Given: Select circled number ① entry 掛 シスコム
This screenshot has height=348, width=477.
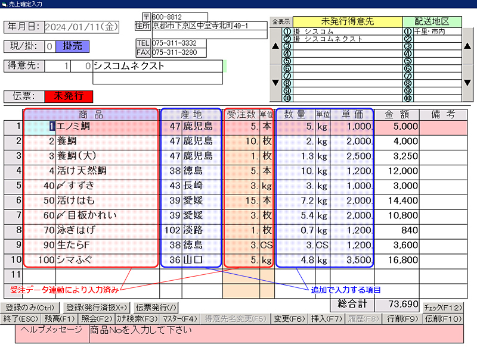Looking at the screenshot, I should [x=347, y=31].
